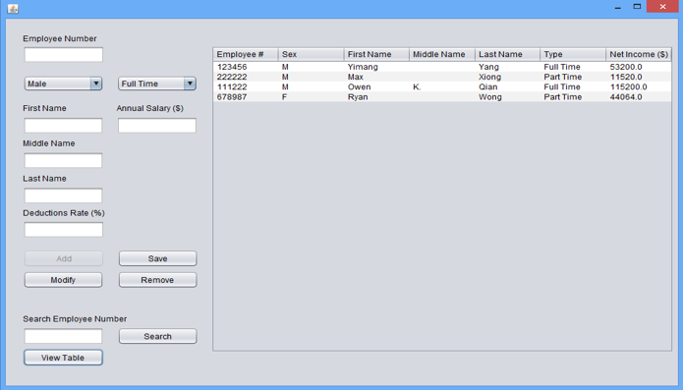Image resolution: width=683 pixels, height=390 pixels.
Task: Click the Net Income ($) column header
Action: [639, 54]
